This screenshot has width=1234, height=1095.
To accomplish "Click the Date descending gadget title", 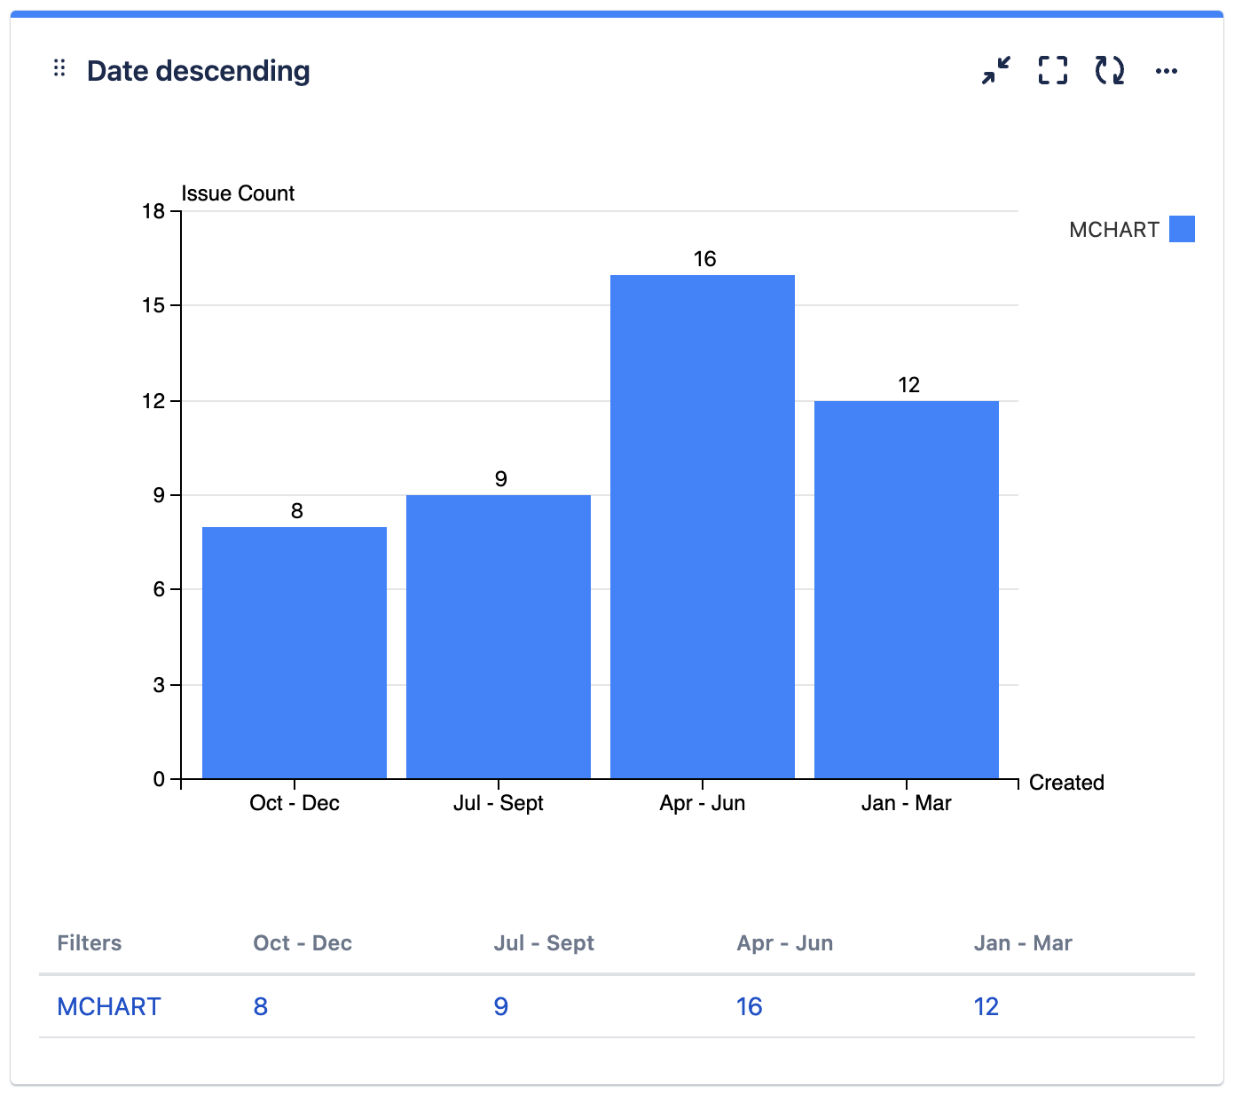I will [199, 70].
